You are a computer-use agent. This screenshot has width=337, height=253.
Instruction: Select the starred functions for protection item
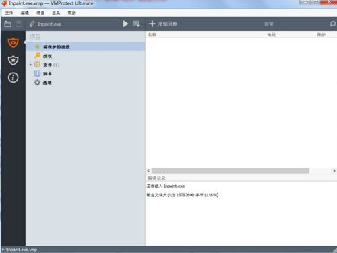[x=86, y=47]
